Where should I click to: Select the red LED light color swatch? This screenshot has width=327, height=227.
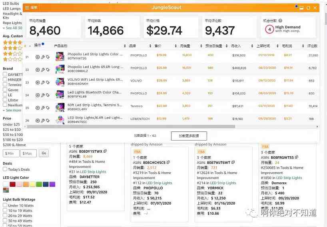(x=12, y=184)
